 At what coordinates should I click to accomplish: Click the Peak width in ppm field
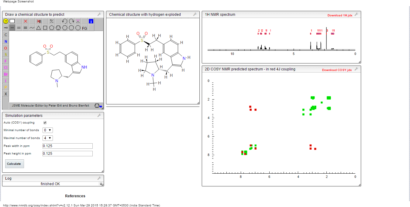[x=67, y=146]
